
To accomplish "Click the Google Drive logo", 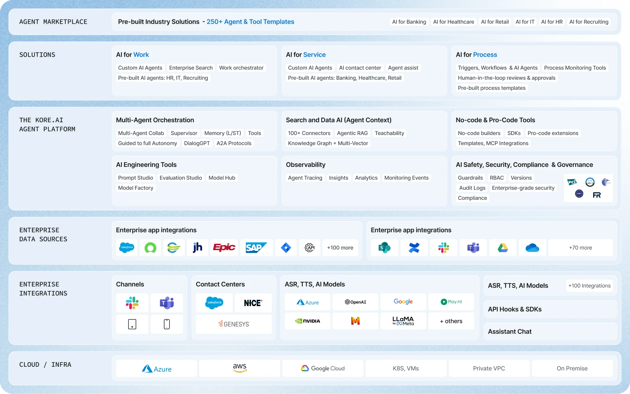I will coord(503,247).
